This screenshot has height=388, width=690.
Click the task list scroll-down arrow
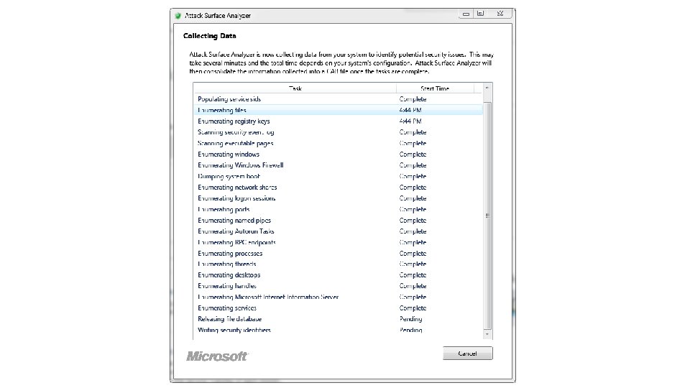click(488, 334)
